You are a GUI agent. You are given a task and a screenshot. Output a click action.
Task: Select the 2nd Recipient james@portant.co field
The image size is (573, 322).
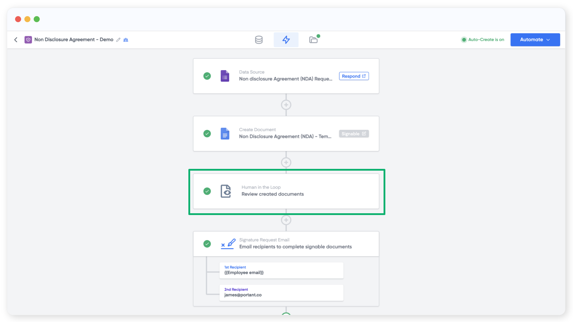tap(281, 293)
